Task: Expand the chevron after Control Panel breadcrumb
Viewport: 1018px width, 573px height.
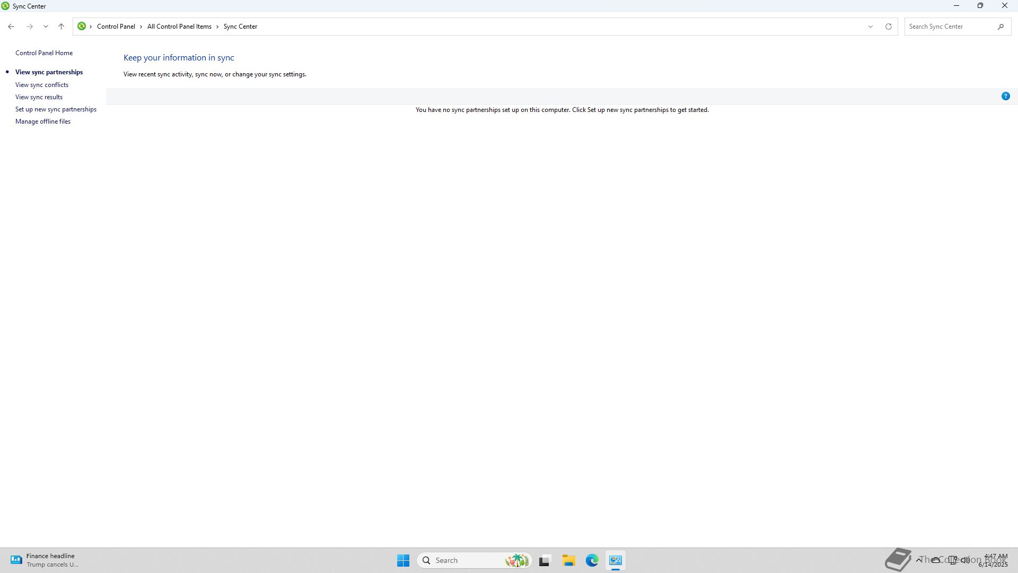Action: [x=141, y=27]
